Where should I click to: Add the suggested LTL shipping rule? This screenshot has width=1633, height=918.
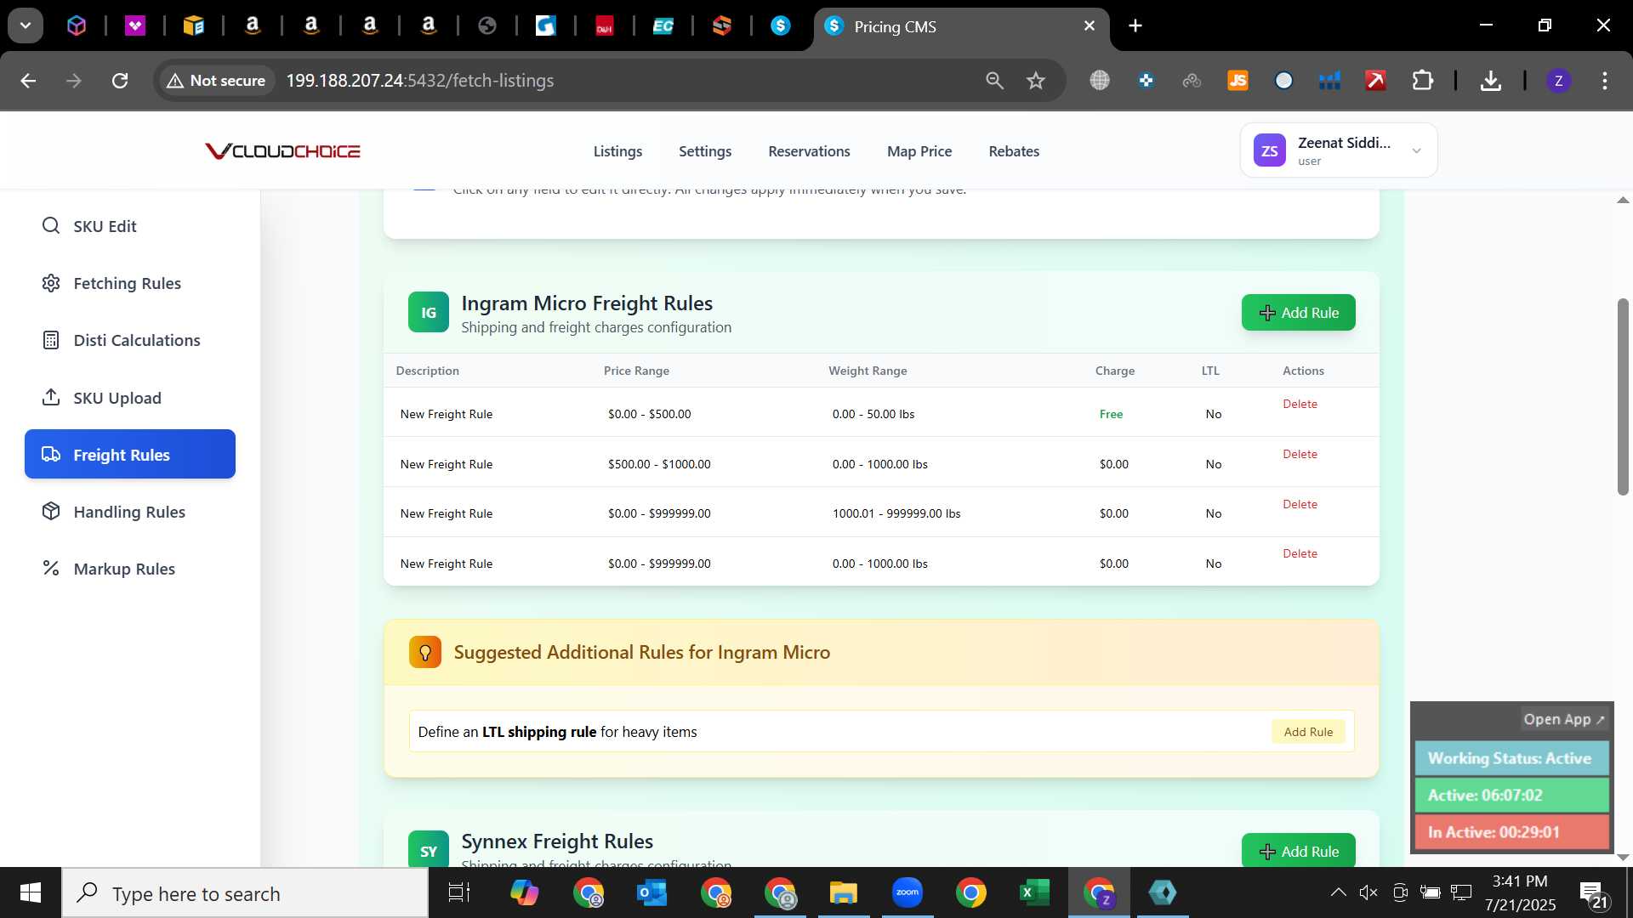(x=1308, y=732)
